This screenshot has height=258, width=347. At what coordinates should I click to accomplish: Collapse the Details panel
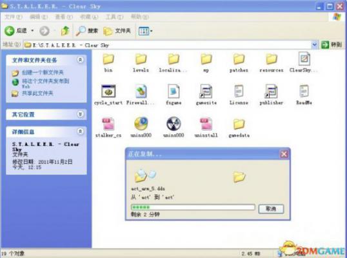click(x=80, y=132)
